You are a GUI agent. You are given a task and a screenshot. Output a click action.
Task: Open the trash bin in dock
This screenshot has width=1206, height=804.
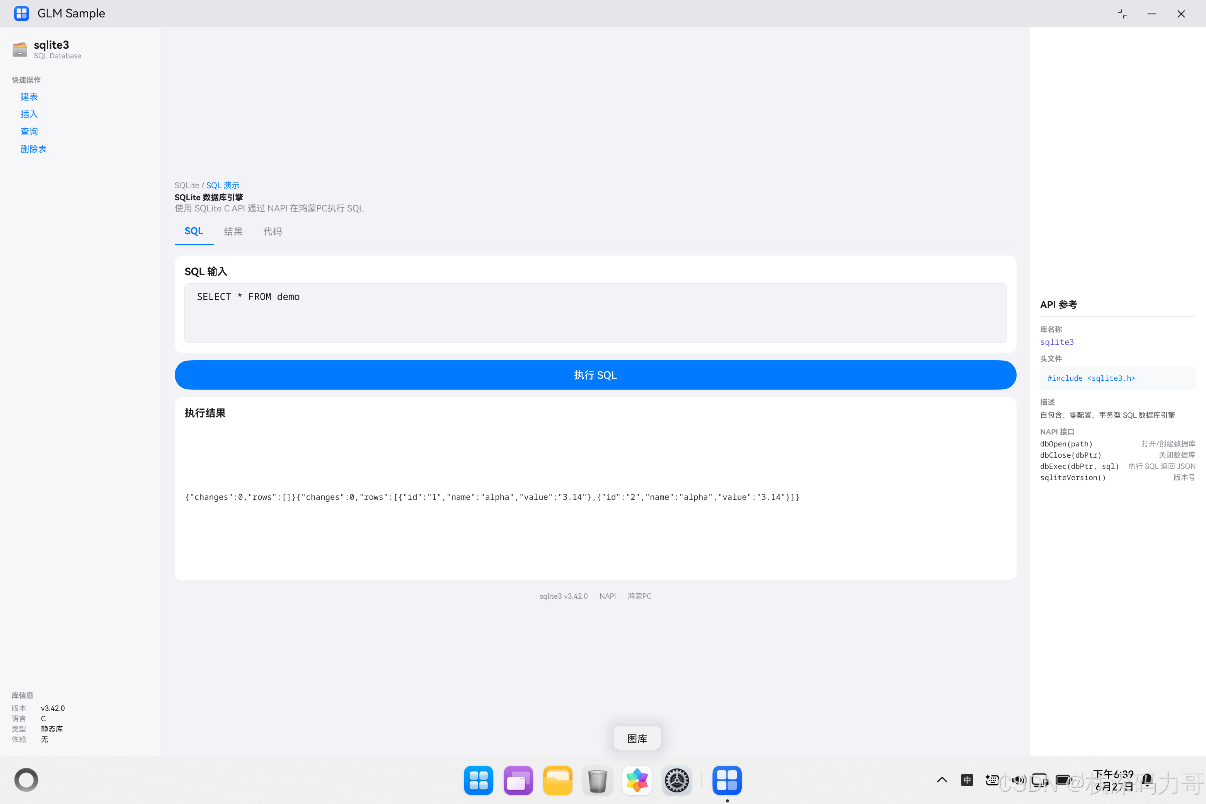(597, 780)
